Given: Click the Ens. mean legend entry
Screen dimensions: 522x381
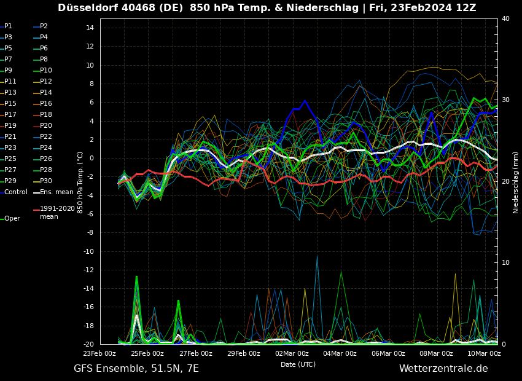Looking at the screenshot, I should pos(56,192).
